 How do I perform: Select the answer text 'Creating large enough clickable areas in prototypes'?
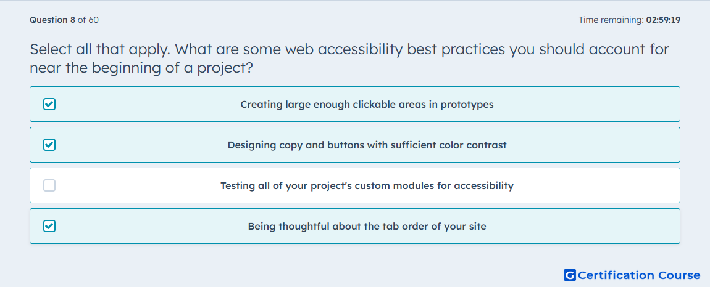coord(367,105)
